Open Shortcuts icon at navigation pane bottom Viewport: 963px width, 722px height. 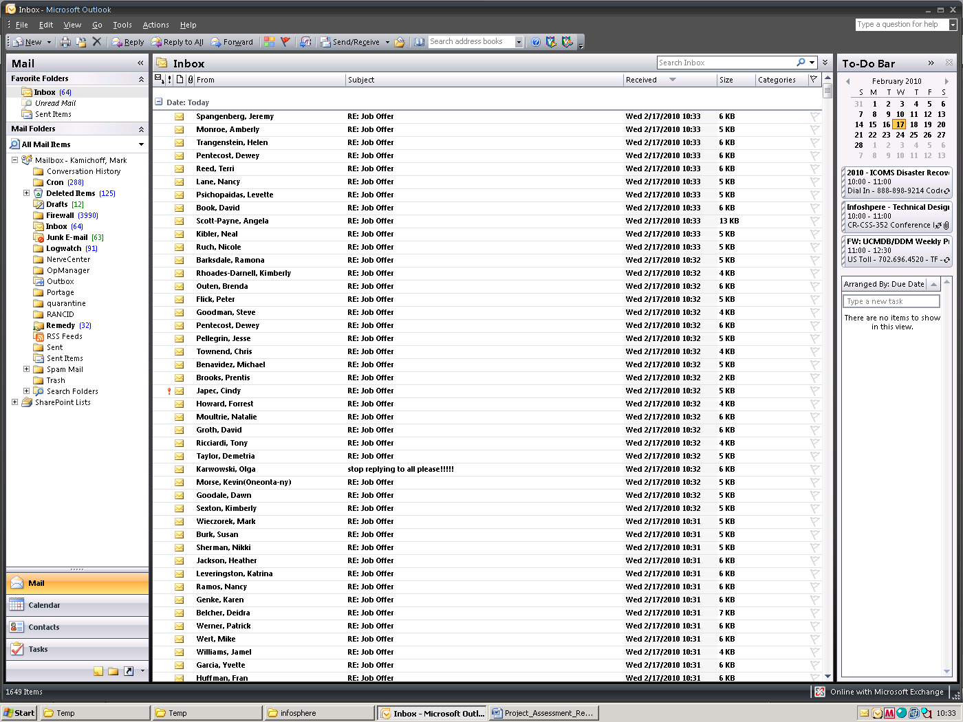pyautogui.click(x=129, y=671)
